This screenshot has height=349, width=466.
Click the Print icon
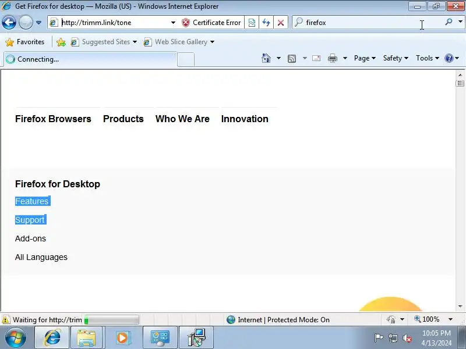(332, 58)
